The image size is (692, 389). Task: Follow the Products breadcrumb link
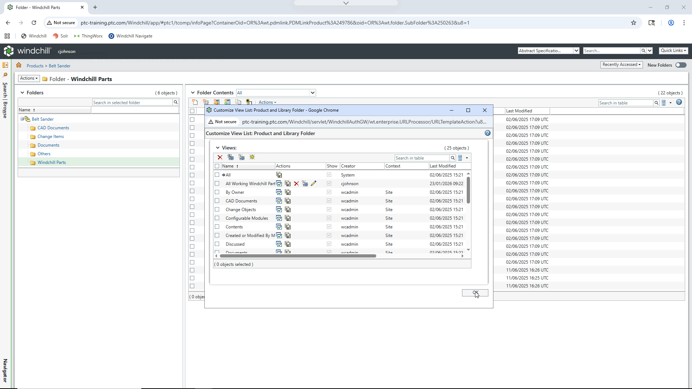[35, 66]
